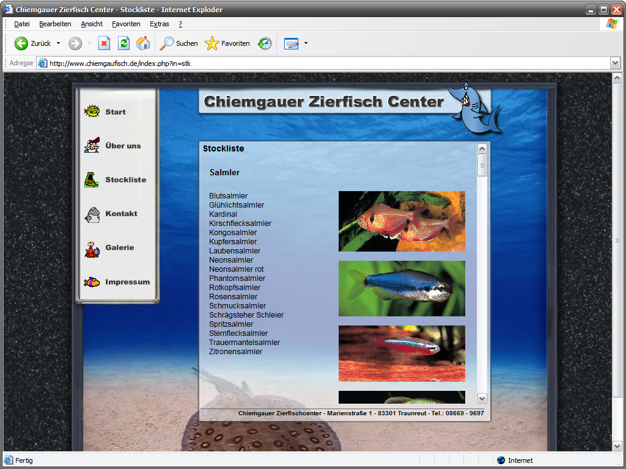Click the Windows flag logo

pyautogui.click(x=611, y=24)
